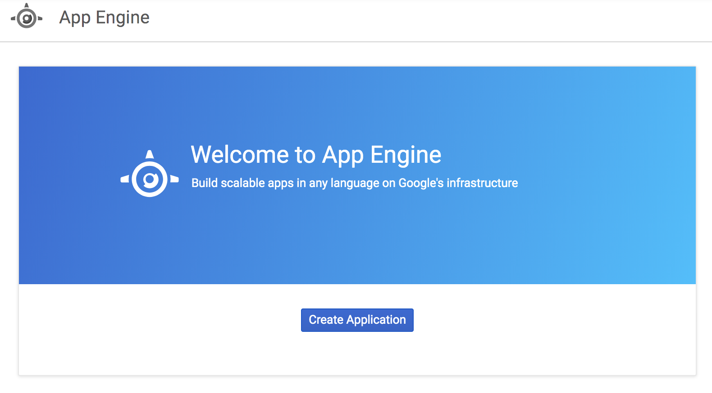Select the "Welcome to App Engine" heading
Image resolution: width=712 pixels, height=393 pixels.
pos(316,155)
